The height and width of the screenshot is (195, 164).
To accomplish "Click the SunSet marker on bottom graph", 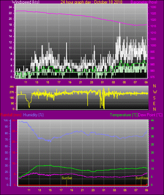I will pos(67,178).
